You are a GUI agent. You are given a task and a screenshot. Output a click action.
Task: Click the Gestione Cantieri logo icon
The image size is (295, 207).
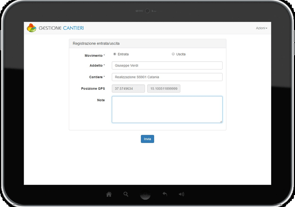(x=32, y=28)
